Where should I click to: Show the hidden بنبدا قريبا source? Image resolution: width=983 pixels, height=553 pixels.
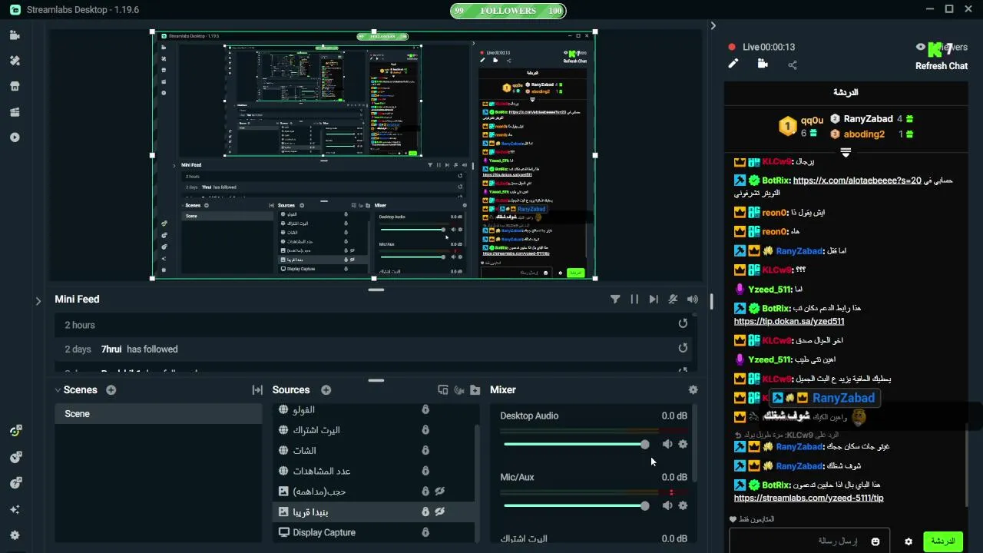click(440, 512)
